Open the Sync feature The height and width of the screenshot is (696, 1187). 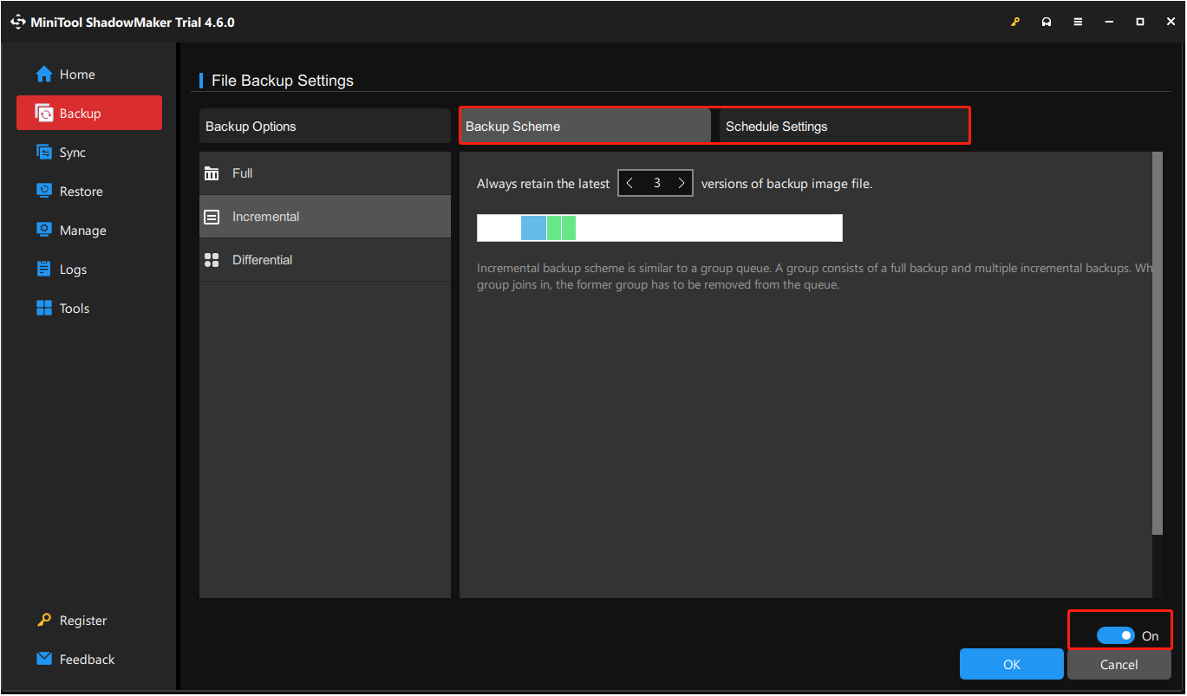point(73,152)
